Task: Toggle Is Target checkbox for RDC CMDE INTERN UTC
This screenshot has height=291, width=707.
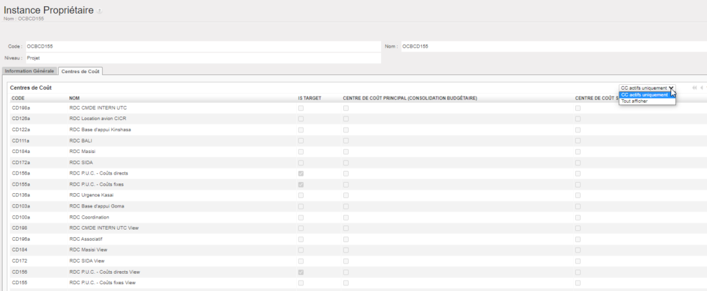Action: pyautogui.click(x=300, y=108)
